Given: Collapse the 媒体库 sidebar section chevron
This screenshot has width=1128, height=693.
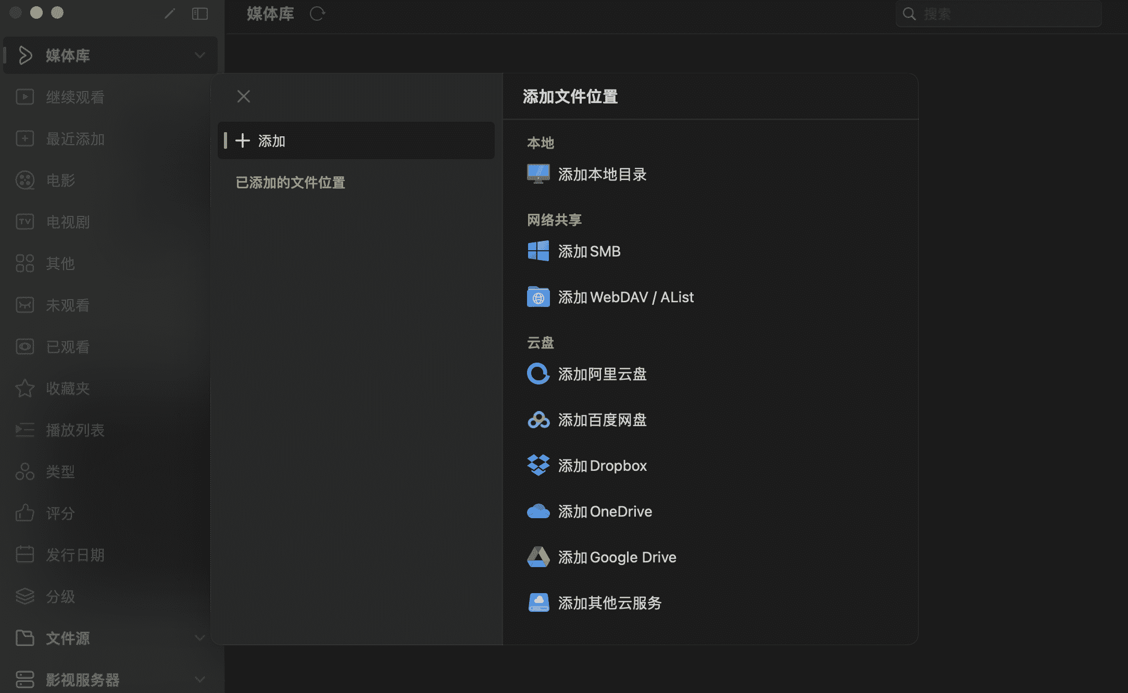Looking at the screenshot, I should (x=199, y=55).
